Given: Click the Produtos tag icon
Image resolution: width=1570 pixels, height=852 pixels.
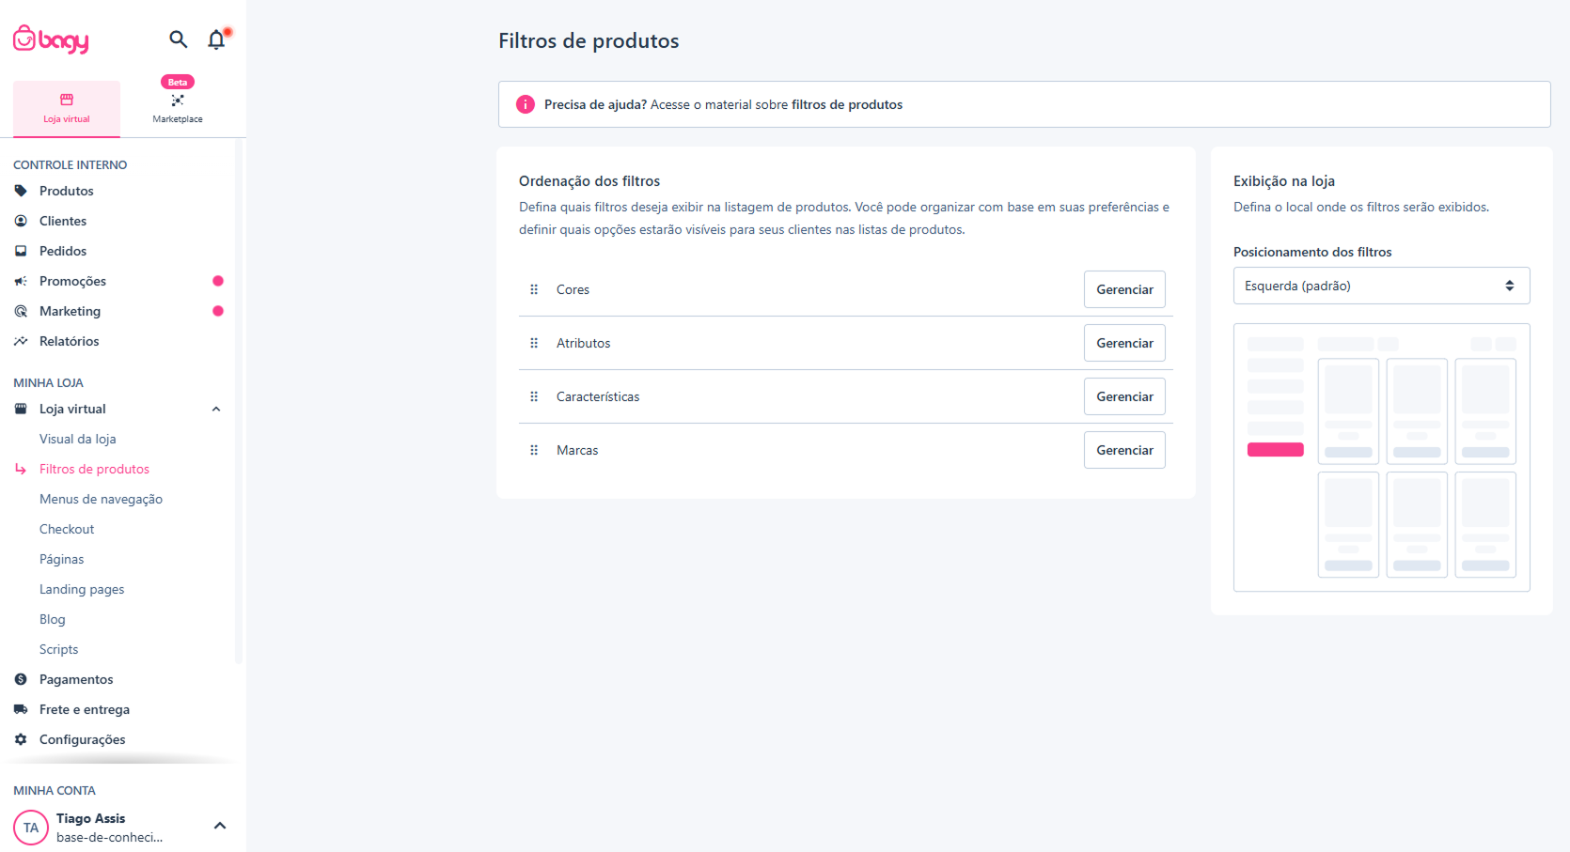Looking at the screenshot, I should click(21, 191).
